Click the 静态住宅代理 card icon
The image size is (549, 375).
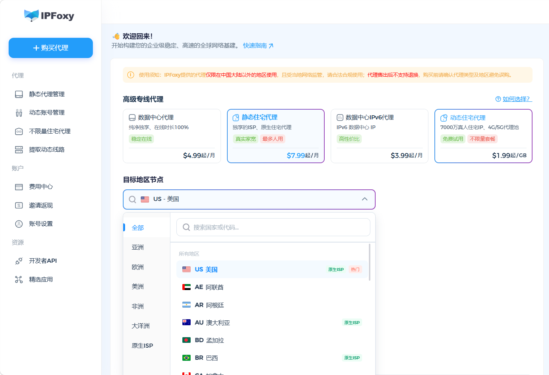pyautogui.click(x=236, y=118)
